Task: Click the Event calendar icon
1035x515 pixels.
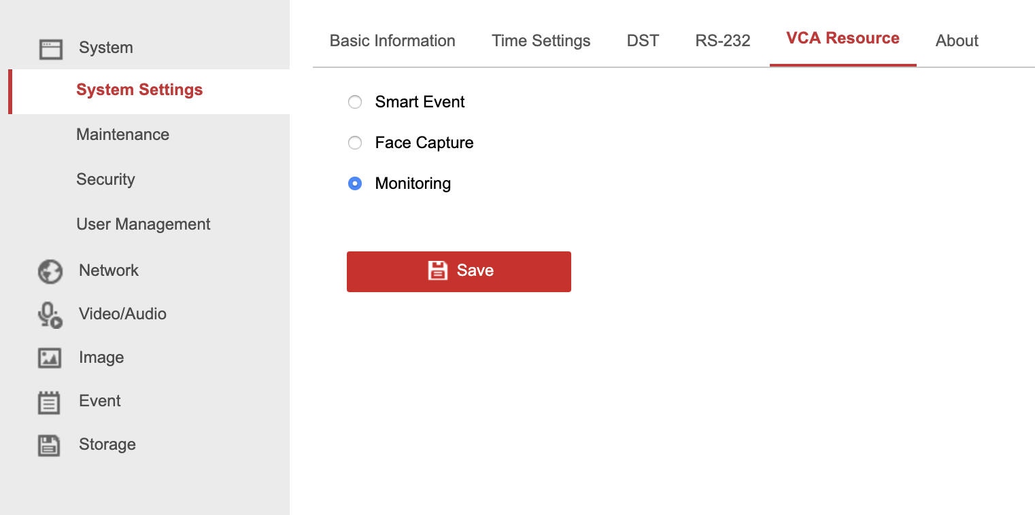Action: 49,401
